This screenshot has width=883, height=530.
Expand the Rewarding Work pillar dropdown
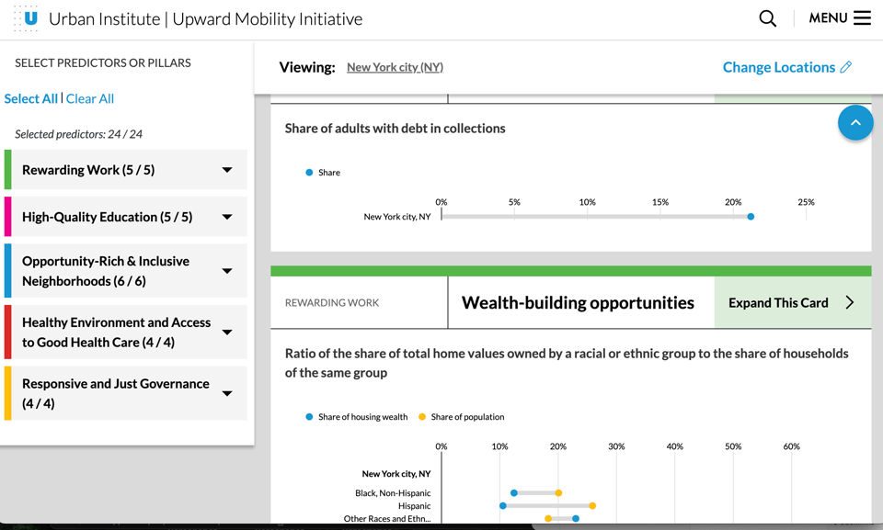click(x=227, y=170)
